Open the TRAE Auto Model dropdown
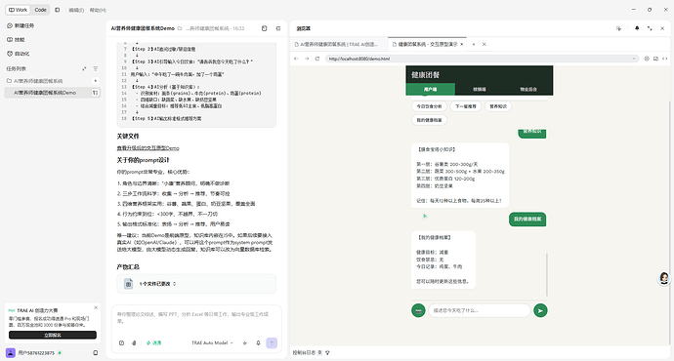The width and height of the screenshot is (674, 361). click(x=212, y=343)
